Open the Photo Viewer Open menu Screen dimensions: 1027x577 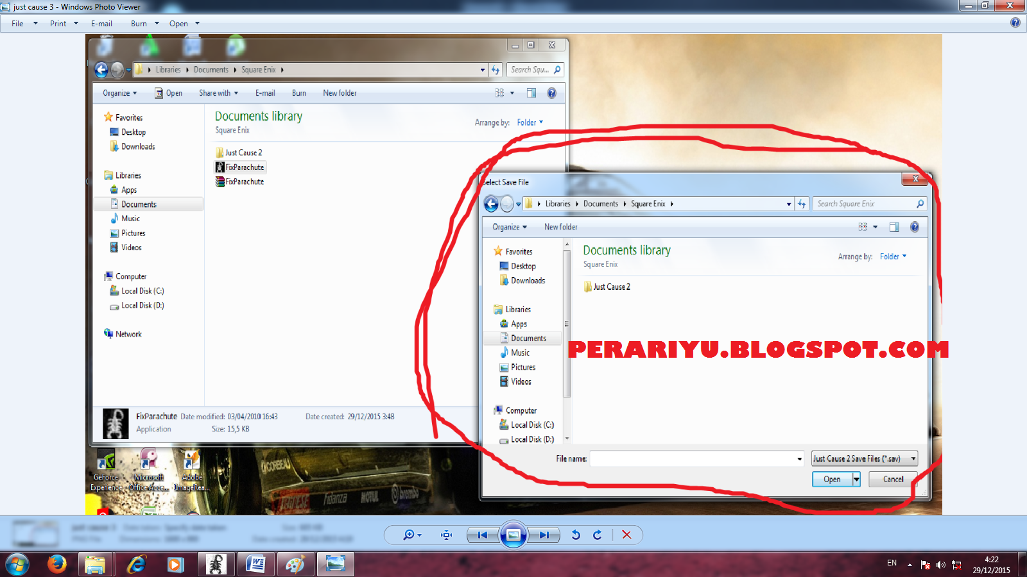point(184,24)
